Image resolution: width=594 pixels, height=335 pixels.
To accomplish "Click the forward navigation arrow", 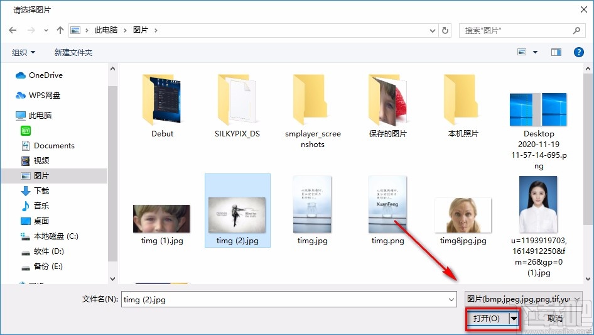I will 31,30.
